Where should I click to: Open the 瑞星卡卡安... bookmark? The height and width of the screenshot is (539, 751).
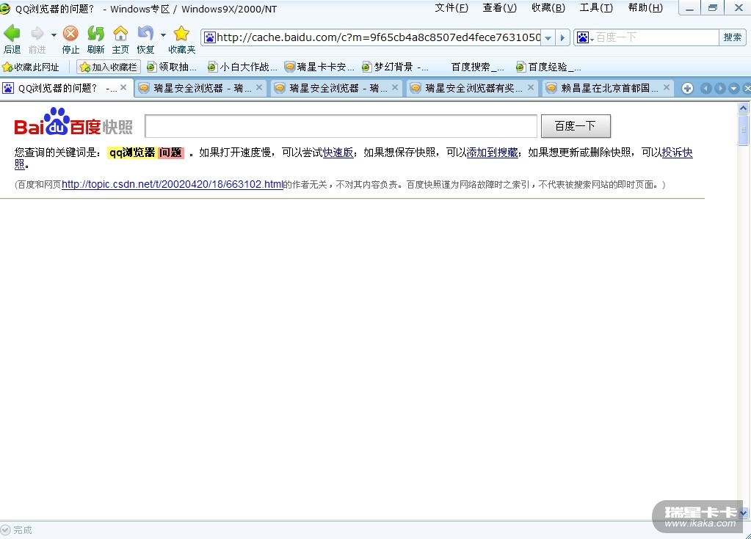(319, 67)
